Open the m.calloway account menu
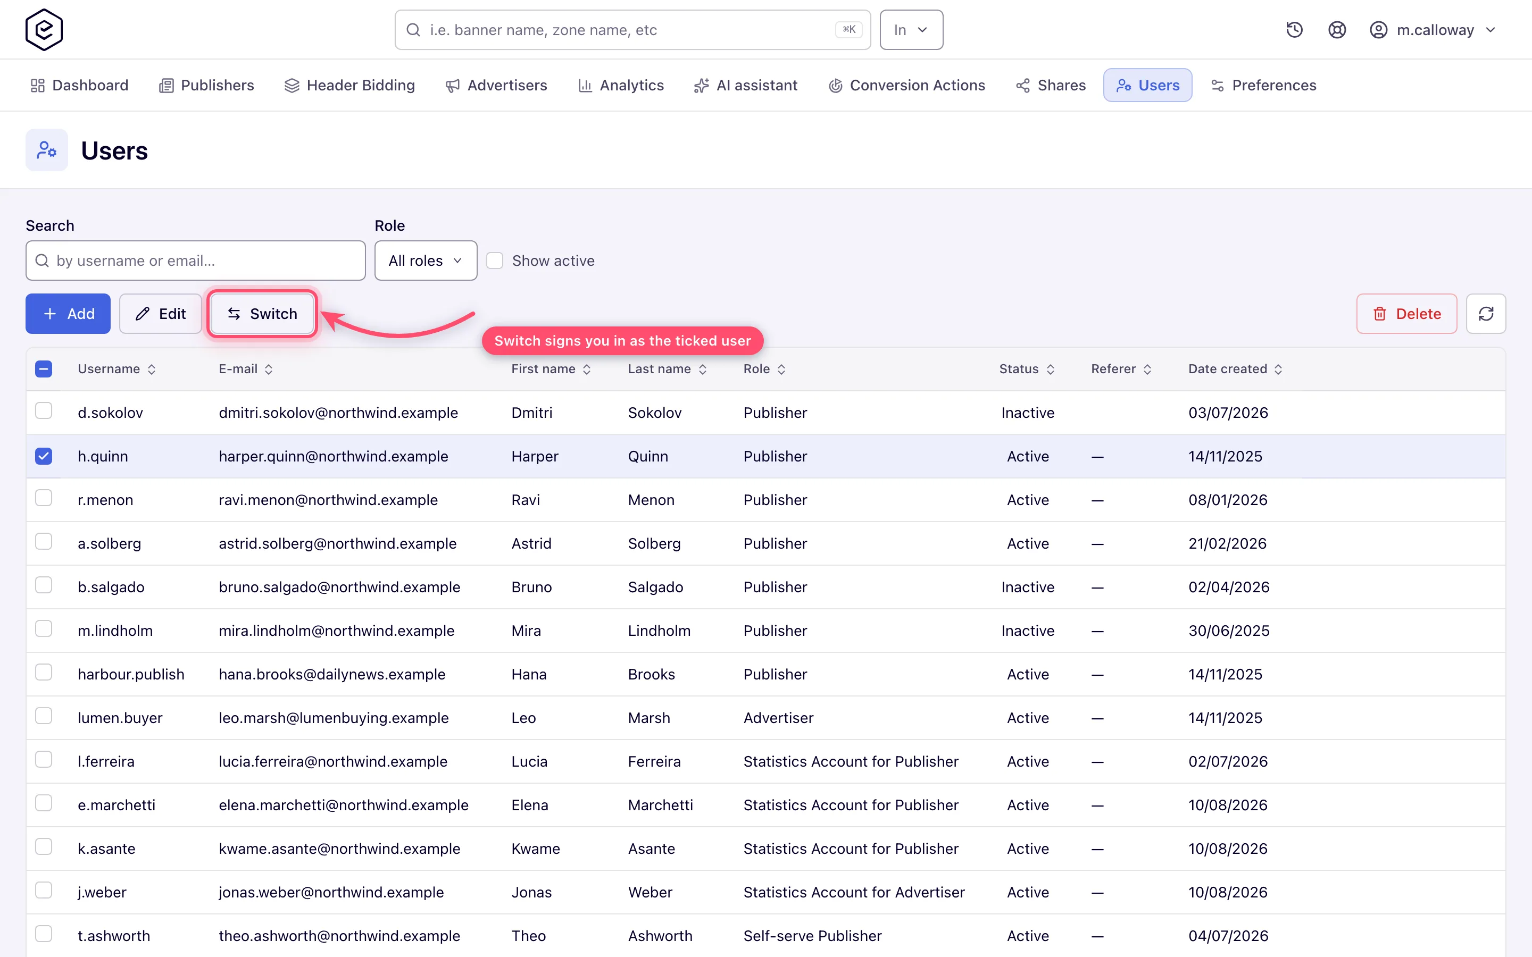Image resolution: width=1532 pixels, height=957 pixels. (1433, 30)
